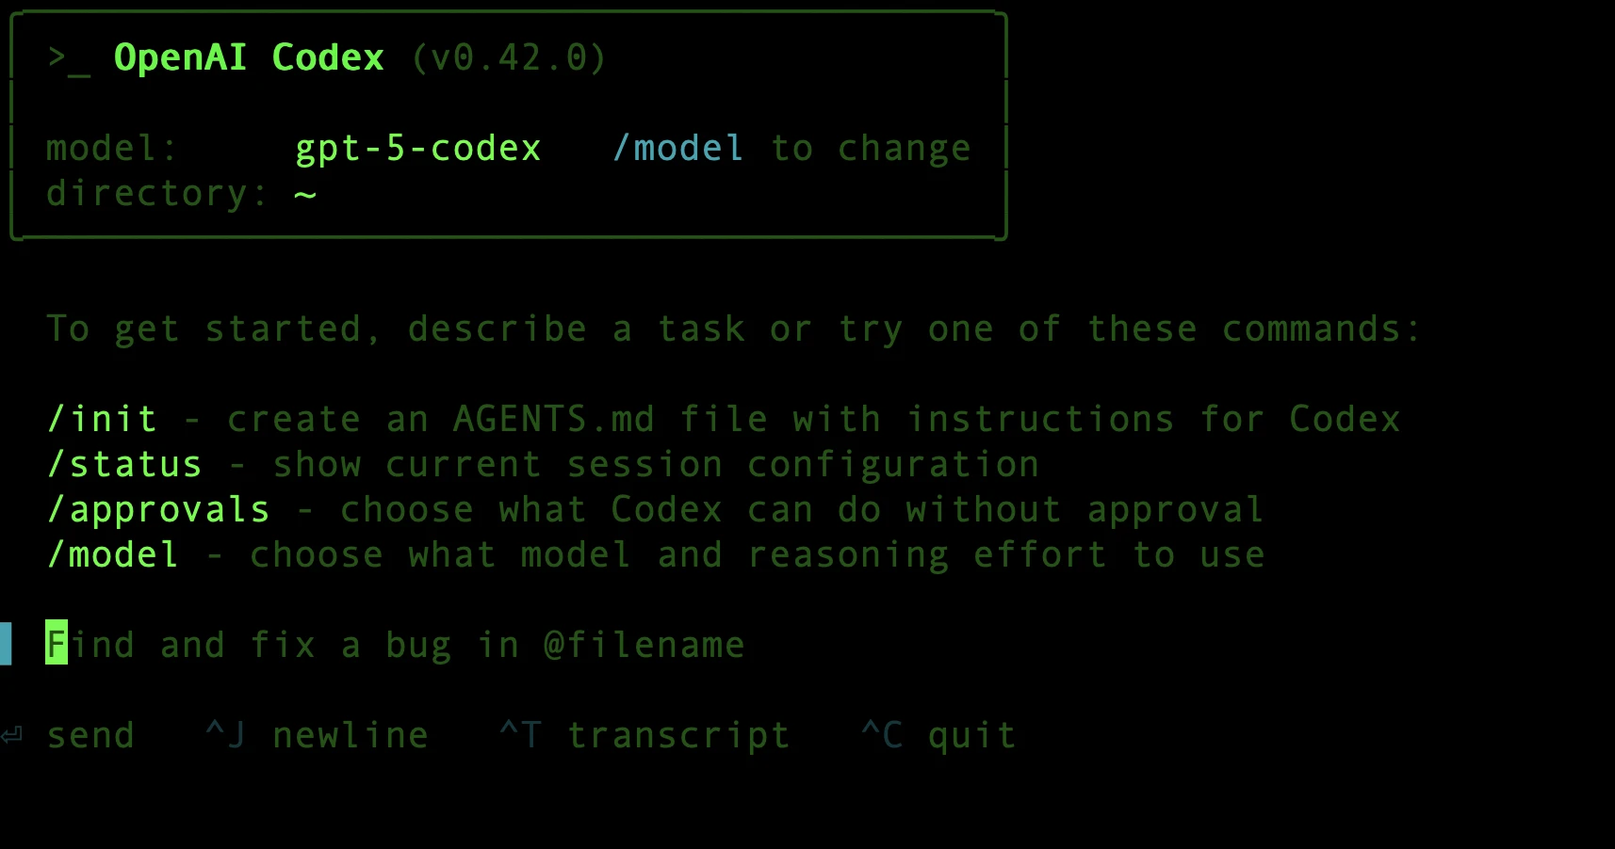
Task: Click the blue bar beside the prompt input
Action: (x=6, y=644)
